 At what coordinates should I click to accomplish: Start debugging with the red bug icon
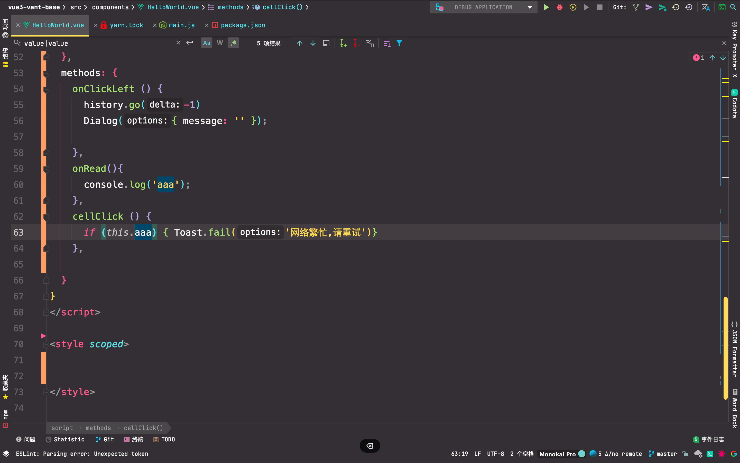pyautogui.click(x=559, y=7)
